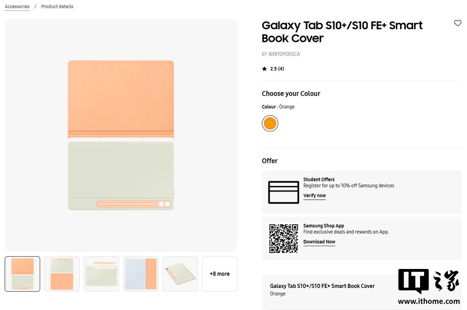
Task: Click Product details breadcrumb
Action: click(x=57, y=6)
